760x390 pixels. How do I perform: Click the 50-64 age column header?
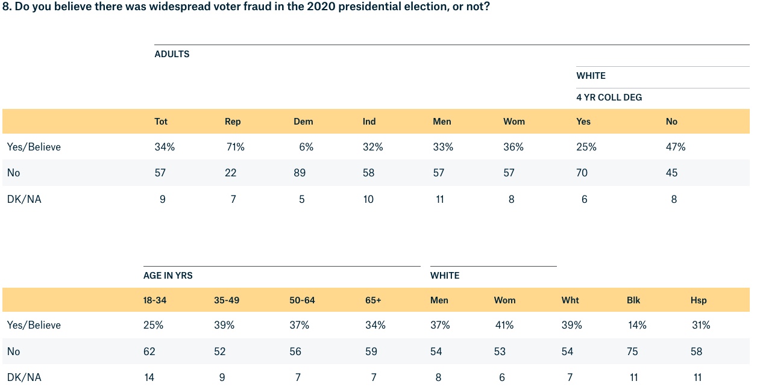click(302, 300)
